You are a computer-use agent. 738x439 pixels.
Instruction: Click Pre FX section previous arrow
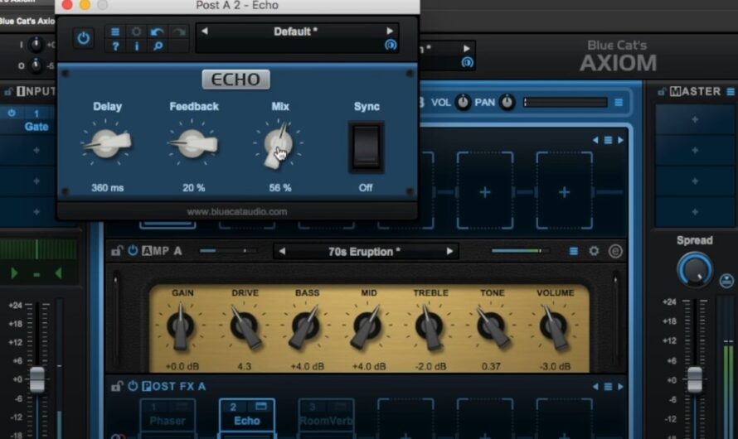coord(596,140)
